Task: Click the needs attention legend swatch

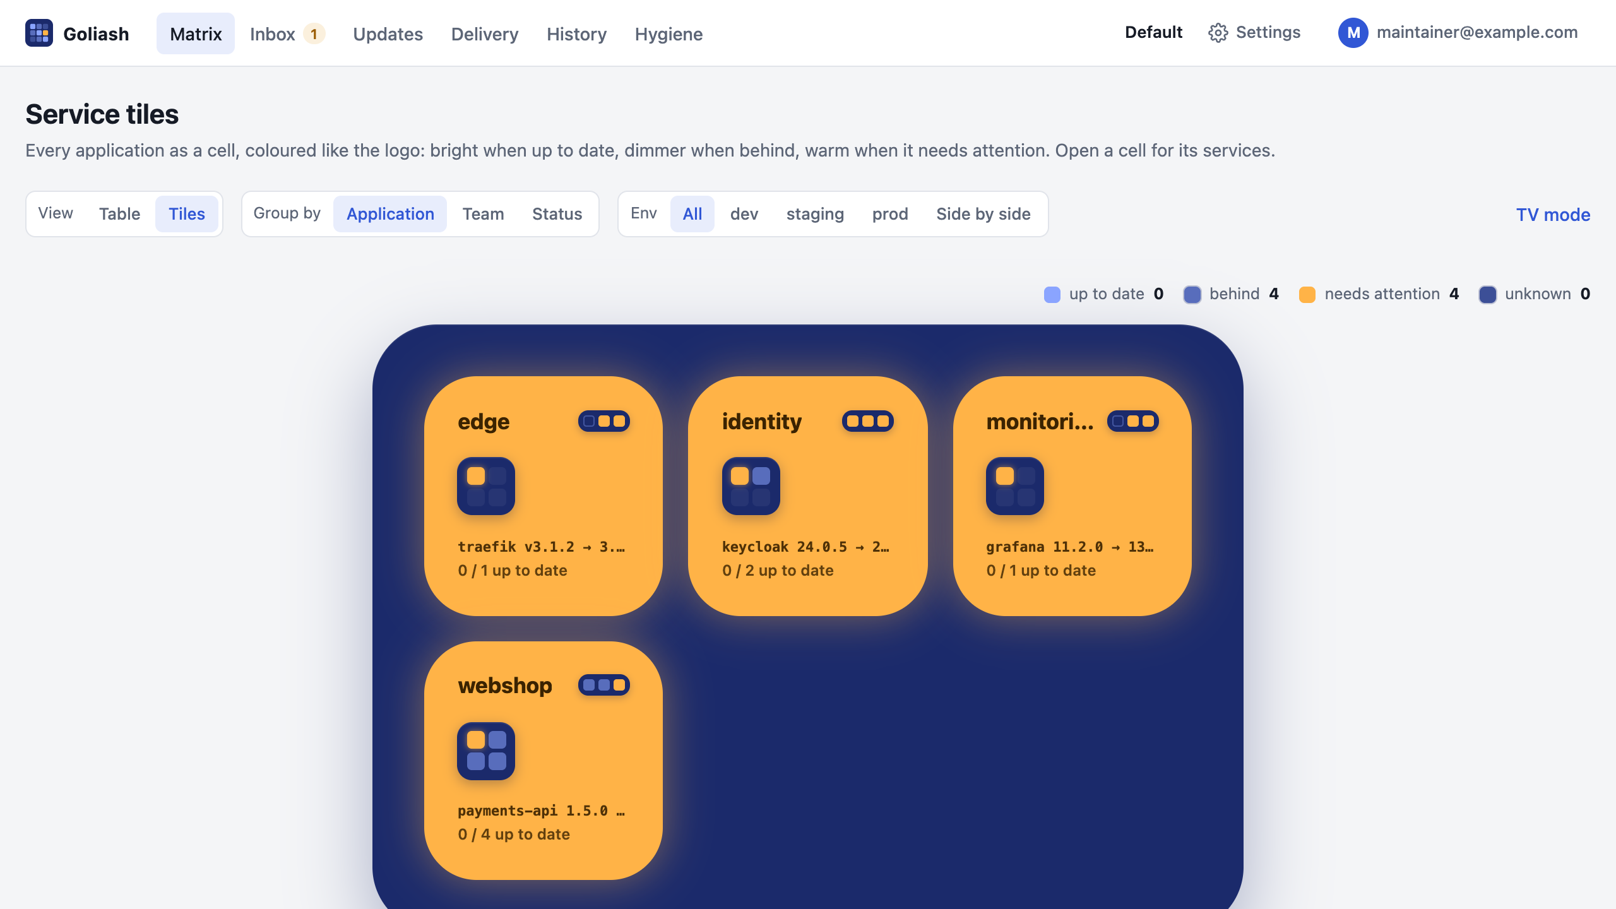Action: pyautogui.click(x=1307, y=295)
